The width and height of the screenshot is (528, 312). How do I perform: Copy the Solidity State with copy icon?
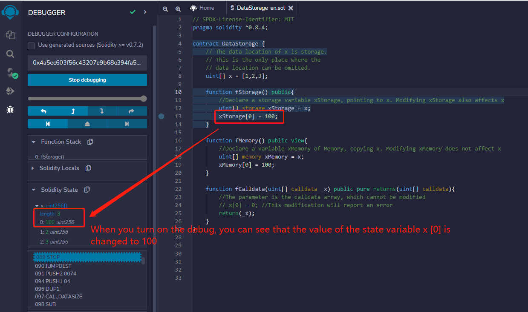pyautogui.click(x=87, y=190)
